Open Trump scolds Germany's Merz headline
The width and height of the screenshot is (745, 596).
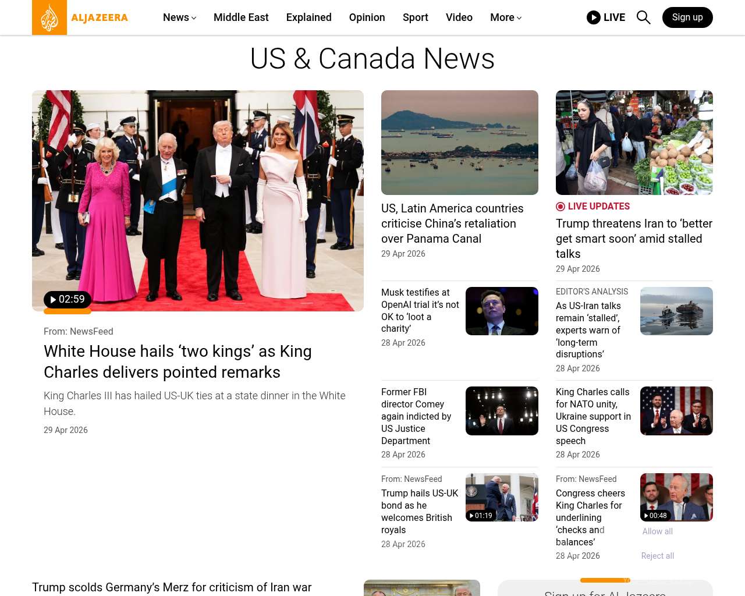(x=172, y=587)
